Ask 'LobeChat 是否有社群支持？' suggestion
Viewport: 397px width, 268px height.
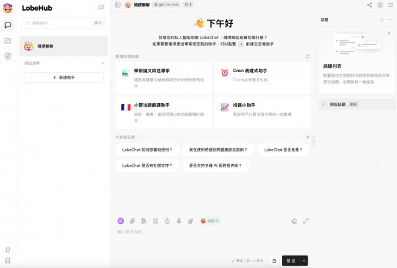148,165
